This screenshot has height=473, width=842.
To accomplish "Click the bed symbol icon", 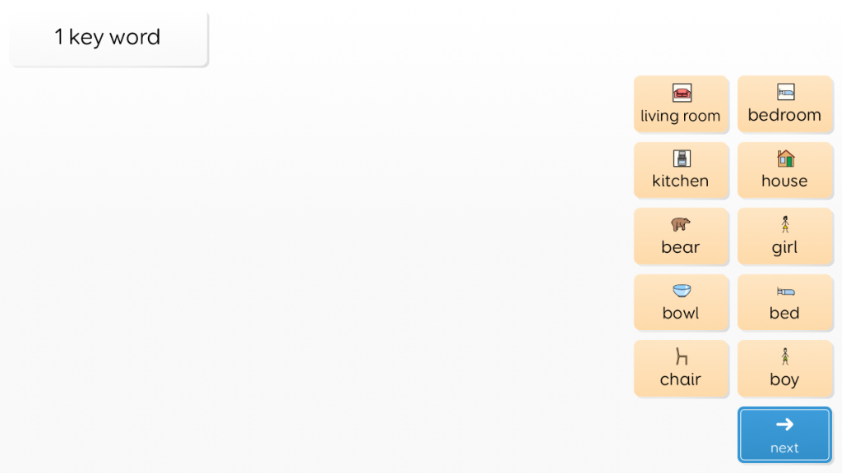I will coord(785,292).
